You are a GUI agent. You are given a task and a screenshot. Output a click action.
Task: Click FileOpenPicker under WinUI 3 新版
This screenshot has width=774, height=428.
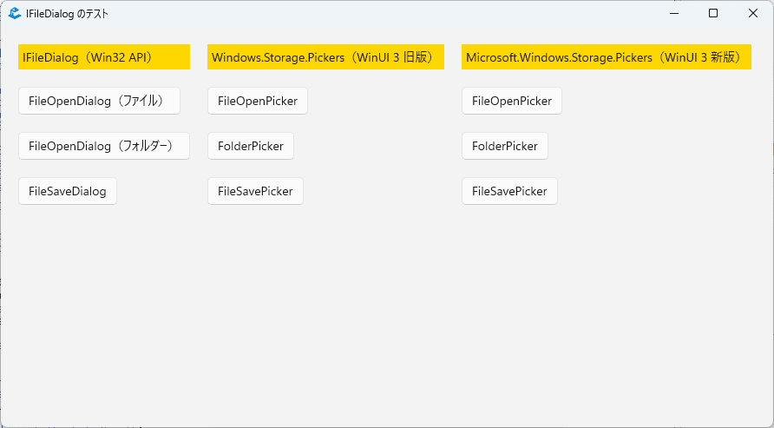512,101
